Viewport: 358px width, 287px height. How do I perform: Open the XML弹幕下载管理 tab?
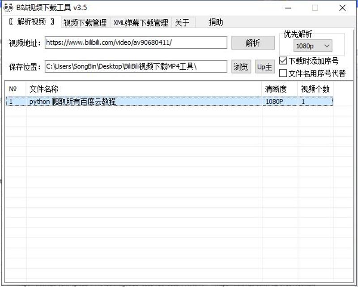(141, 23)
